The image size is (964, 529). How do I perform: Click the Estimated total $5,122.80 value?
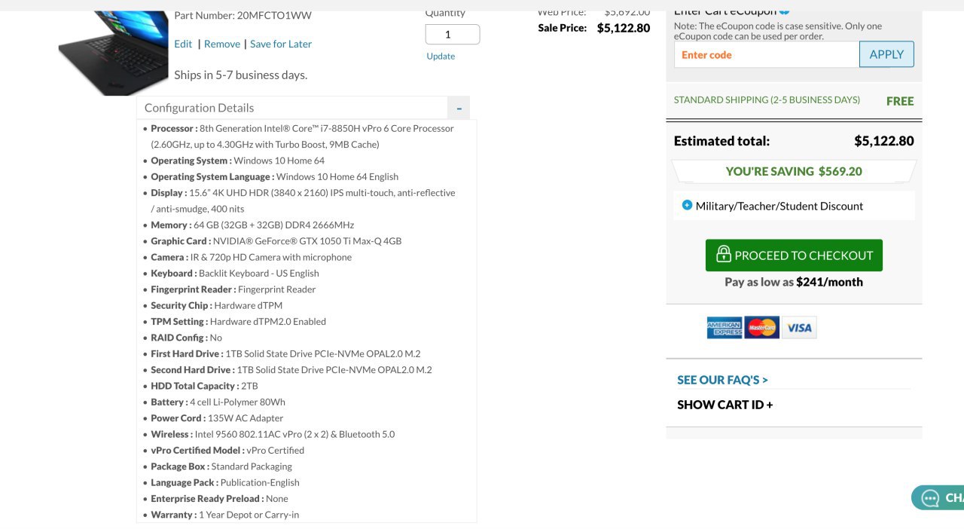[884, 141]
